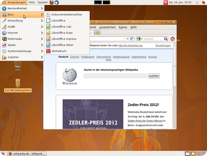
Task: Click the Barrierefreiheit accessibility icon
Action: (x=4, y=8)
